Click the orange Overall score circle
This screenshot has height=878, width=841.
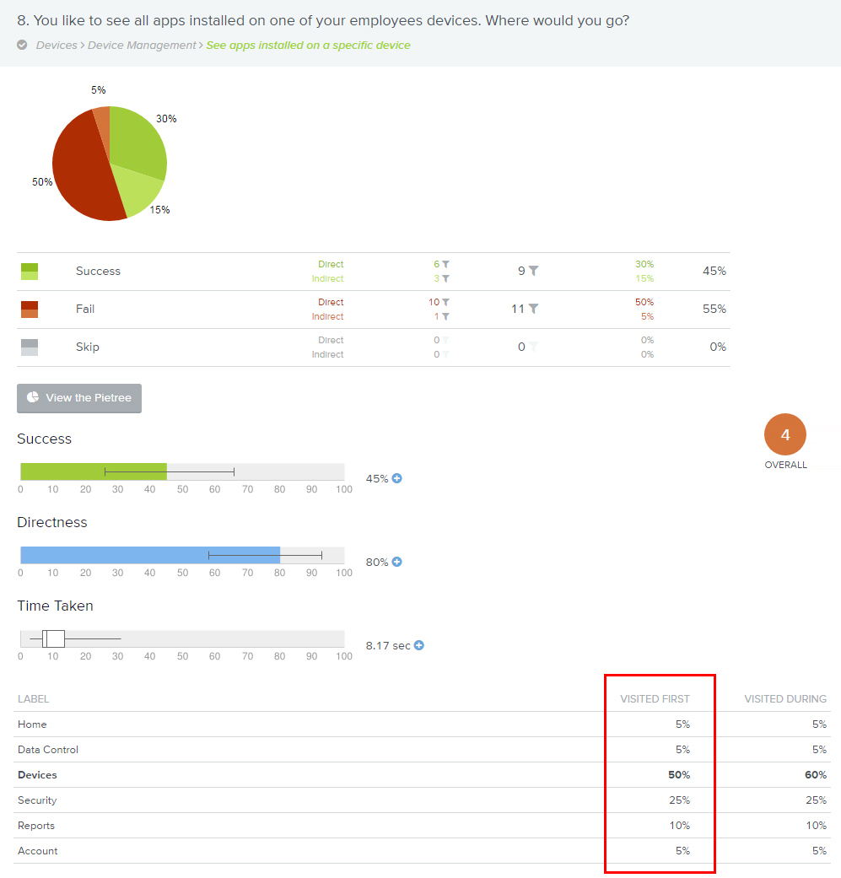coord(785,435)
